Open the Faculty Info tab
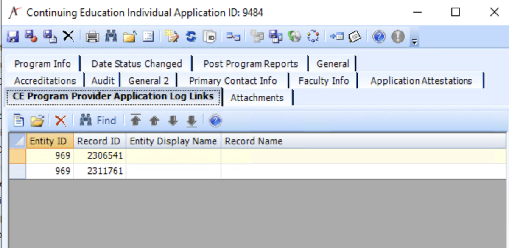This screenshot has height=248, width=509. pyautogui.click(x=324, y=80)
